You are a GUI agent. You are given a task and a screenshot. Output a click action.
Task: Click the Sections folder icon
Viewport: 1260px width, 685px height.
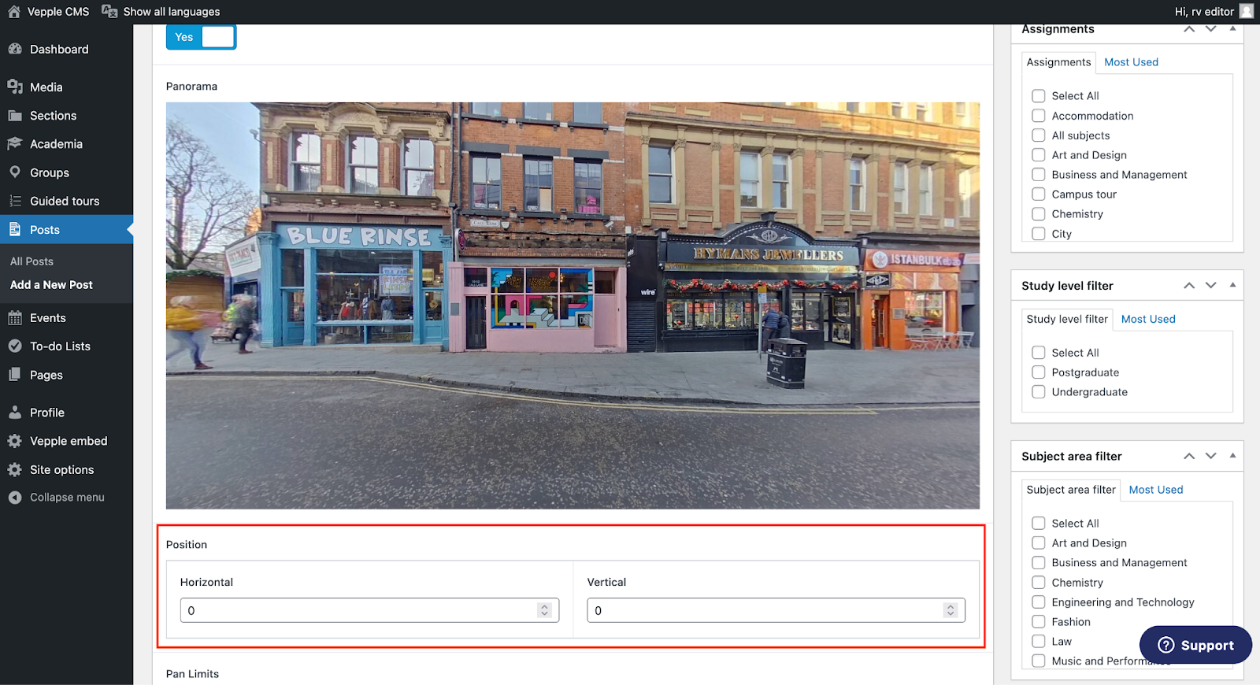(x=15, y=116)
